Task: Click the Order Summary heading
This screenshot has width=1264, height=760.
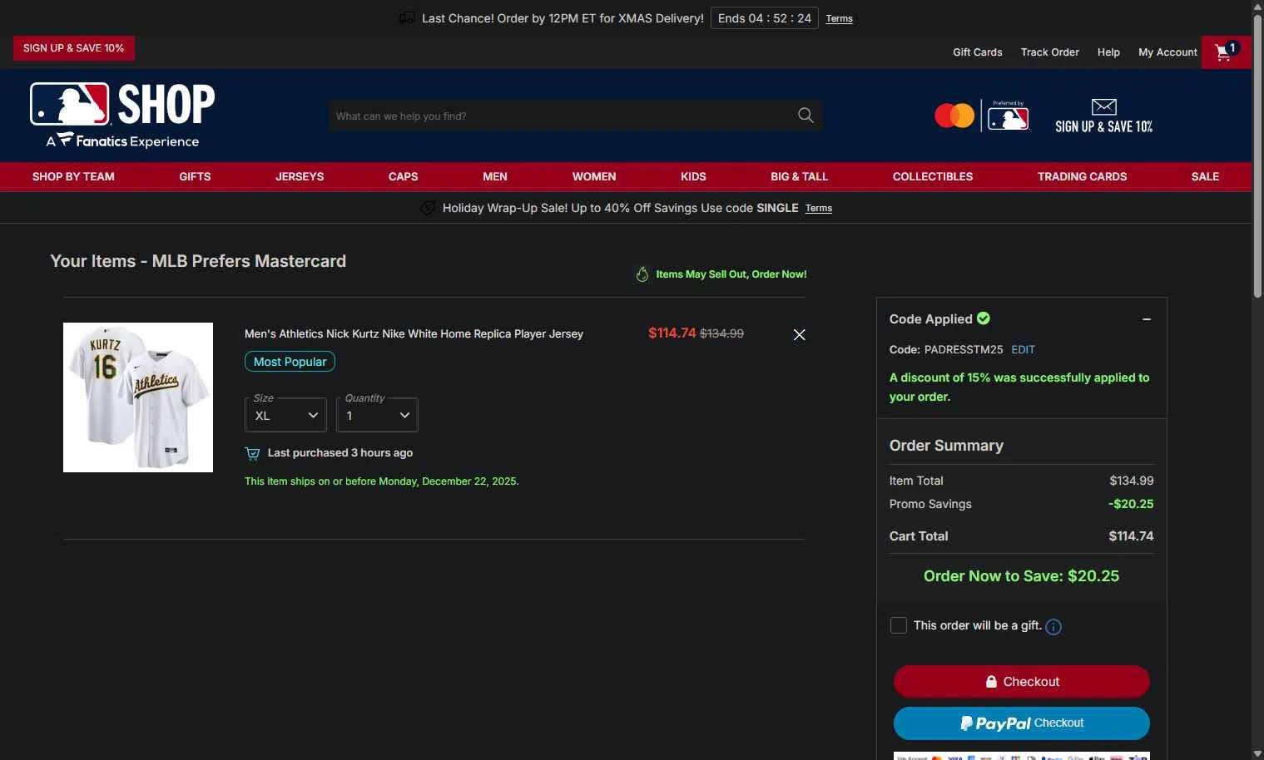Action: coord(946,445)
